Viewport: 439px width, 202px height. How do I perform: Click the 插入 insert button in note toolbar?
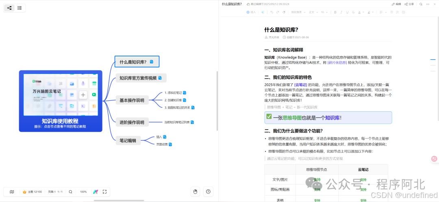click(251, 12)
